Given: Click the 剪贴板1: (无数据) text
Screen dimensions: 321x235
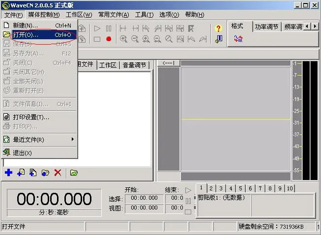Looking at the screenshot, I should [221, 198].
